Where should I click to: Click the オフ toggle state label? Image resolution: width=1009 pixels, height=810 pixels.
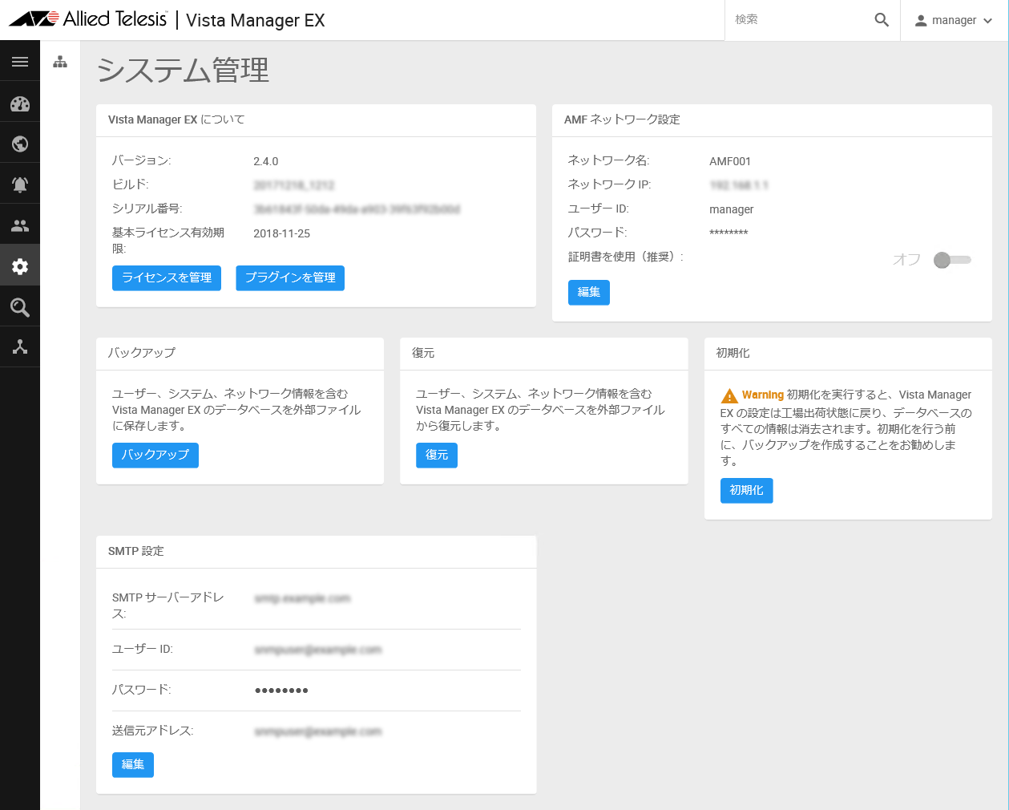[x=906, y=260]
